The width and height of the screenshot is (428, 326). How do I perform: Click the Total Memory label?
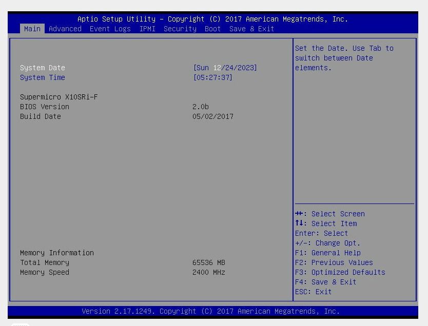coord(45,262)
